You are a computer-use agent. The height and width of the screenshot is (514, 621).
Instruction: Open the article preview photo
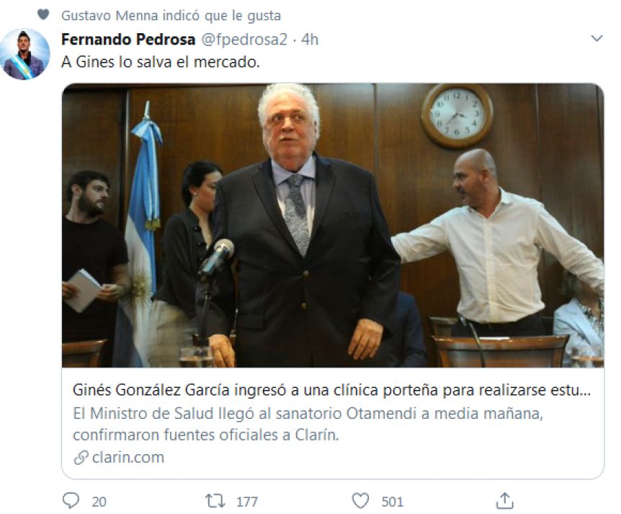pos(333,225)
